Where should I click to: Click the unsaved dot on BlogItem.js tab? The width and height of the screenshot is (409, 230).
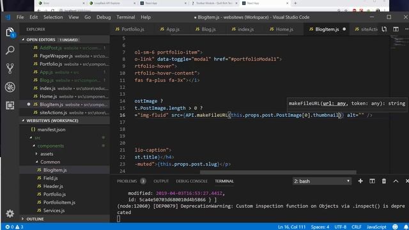[x=344, y=29]
